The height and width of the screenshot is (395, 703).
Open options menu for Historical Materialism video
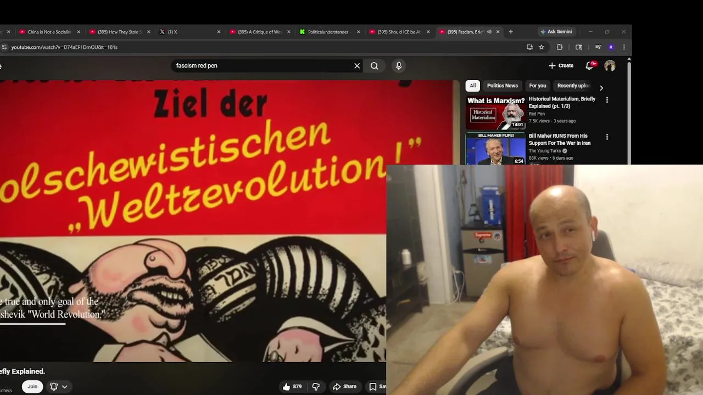point(607,100)
